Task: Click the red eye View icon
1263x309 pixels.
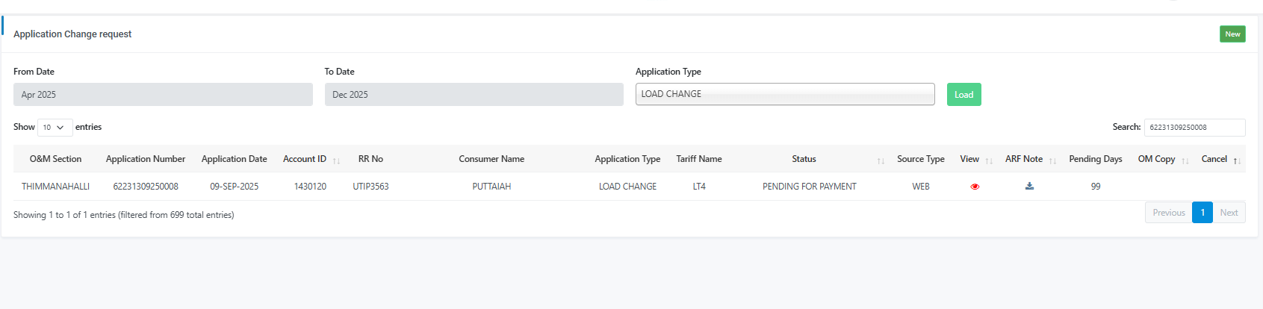Action: pyautogui.click(x=975, y=187)
